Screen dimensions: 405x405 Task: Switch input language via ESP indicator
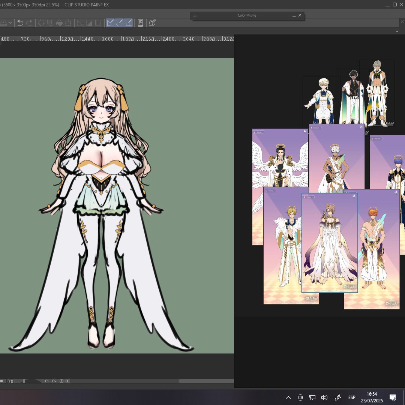coord(351,397)
